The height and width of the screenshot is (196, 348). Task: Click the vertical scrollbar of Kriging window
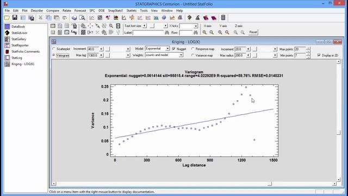[x=338, y=120]
